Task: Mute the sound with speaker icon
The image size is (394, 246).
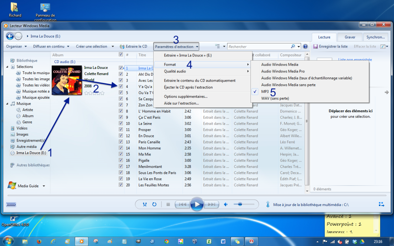Action: pos(226,204)
